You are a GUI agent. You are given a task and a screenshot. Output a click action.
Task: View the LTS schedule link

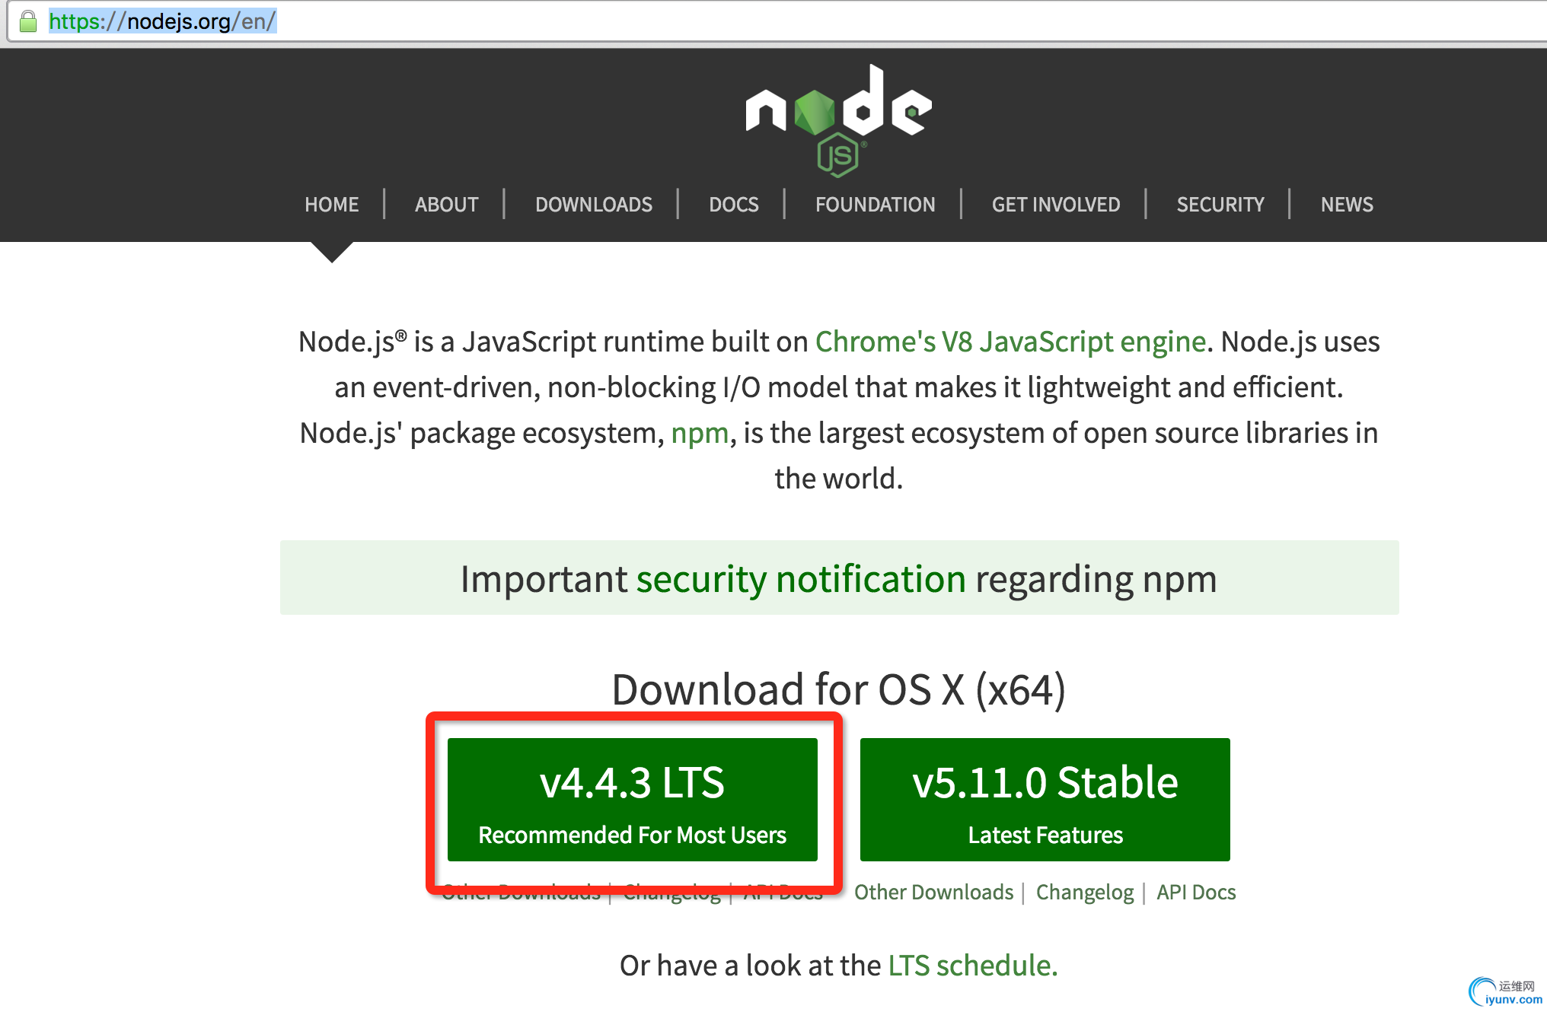pos(972,966)
